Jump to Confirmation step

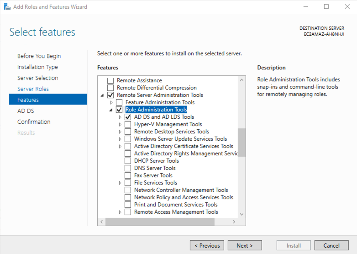34,122
